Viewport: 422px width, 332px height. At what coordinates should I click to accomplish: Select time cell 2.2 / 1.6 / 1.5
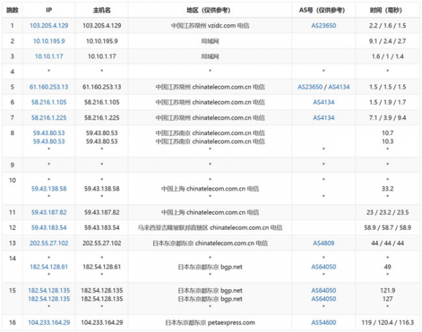click(388, 25)
